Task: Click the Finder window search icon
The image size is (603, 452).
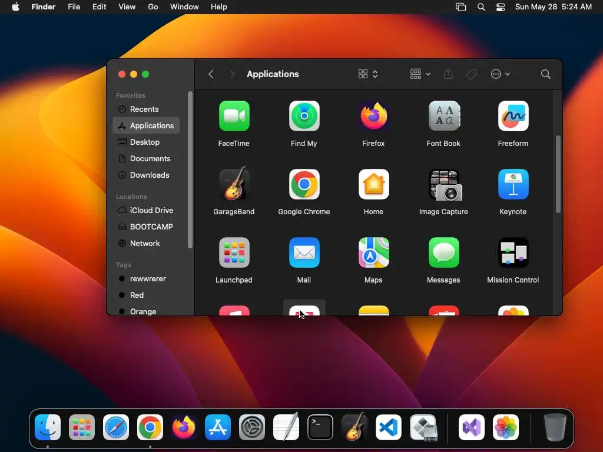Action: (x=546, y=74)
